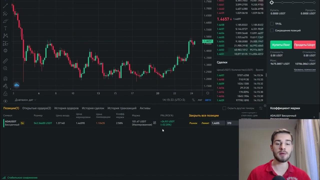This screenshot has height=180, width=320.
Task: Click the order size slider first diamond handle
Action: (272, 2)
